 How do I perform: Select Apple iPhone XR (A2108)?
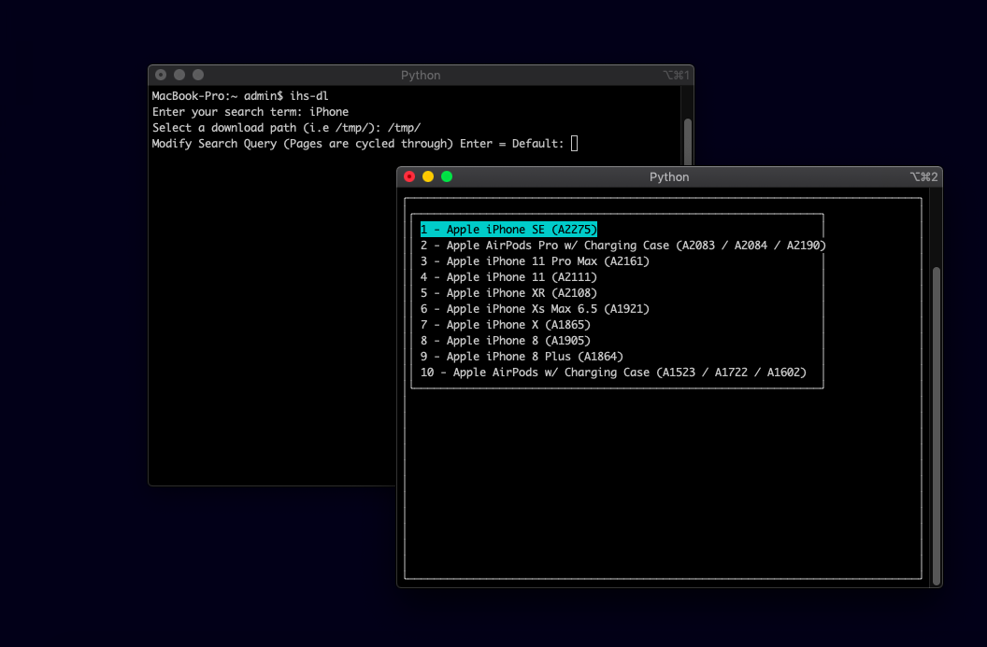click(508, 293)
